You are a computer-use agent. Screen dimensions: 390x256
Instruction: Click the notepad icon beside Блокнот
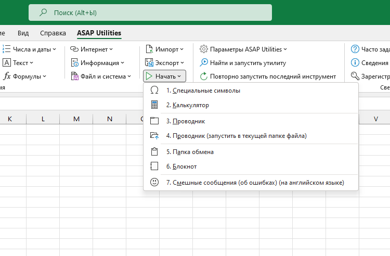coord(154,166)
